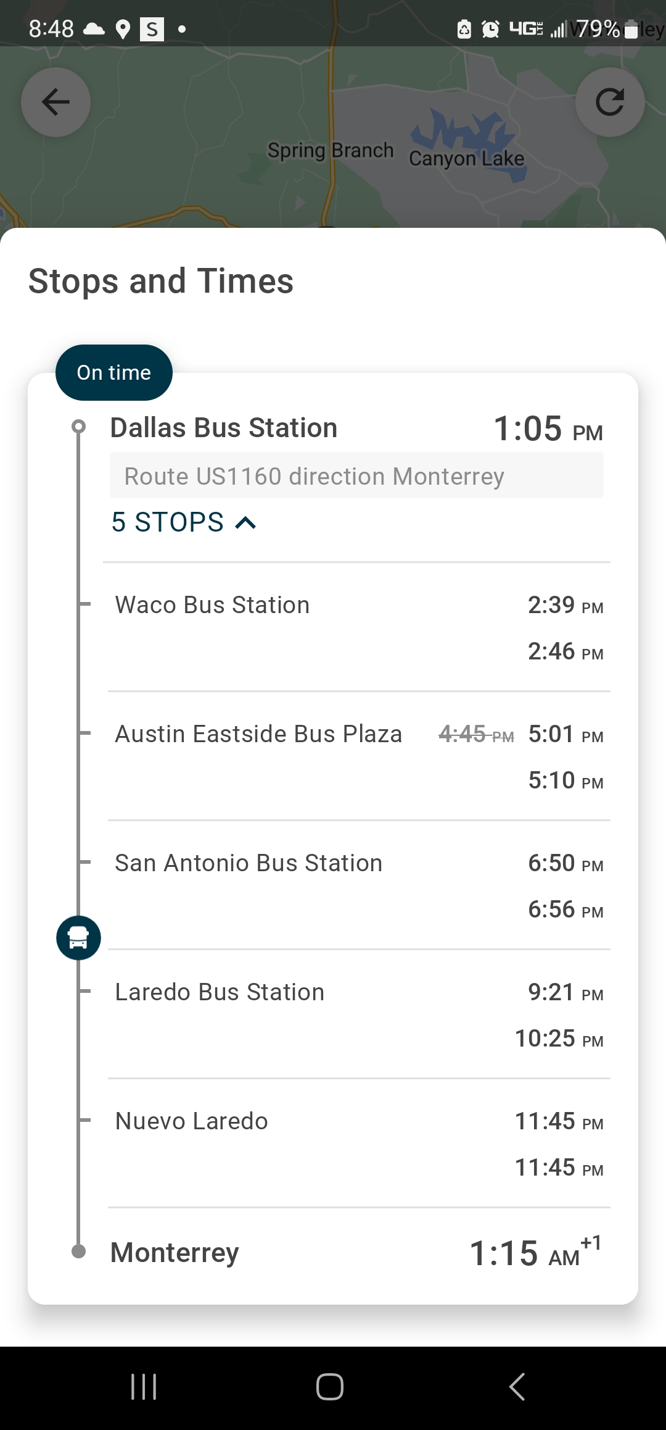Tap Canyon Lake on the map
The height and width of the screenshot is (1430, 666).
466,158
